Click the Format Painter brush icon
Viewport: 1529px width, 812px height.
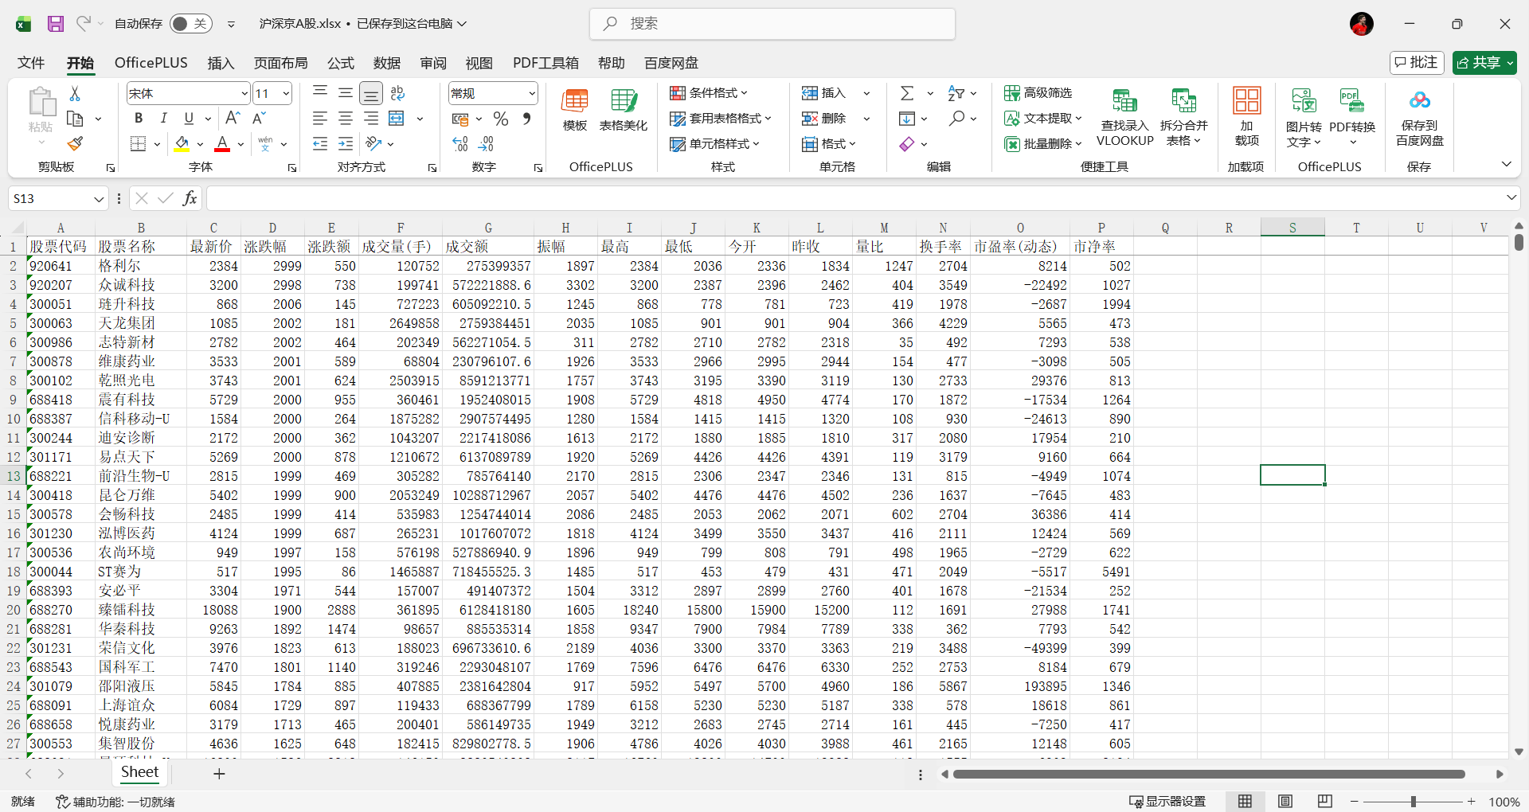[75, 143]
